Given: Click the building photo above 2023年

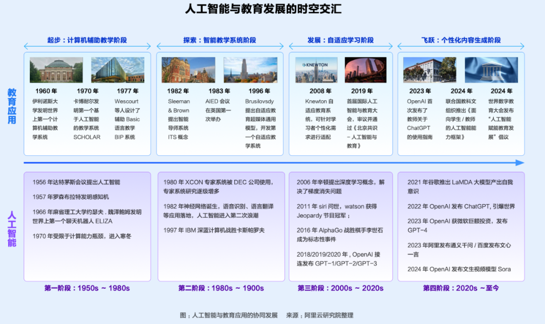Looking at the screenshot, I should coord(429,70).
